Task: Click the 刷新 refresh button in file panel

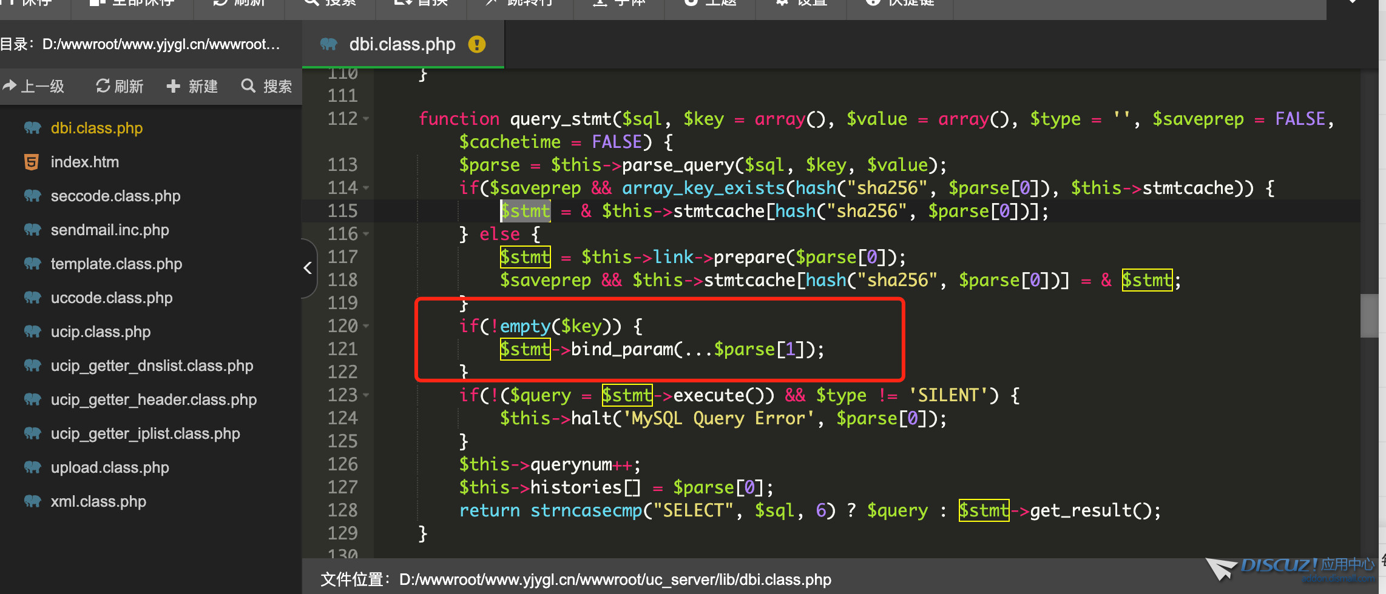Action: (x=120, y=86)
